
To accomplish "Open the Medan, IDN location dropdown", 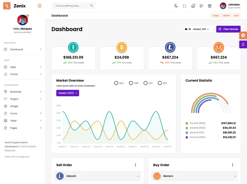I will pos(198,29).
